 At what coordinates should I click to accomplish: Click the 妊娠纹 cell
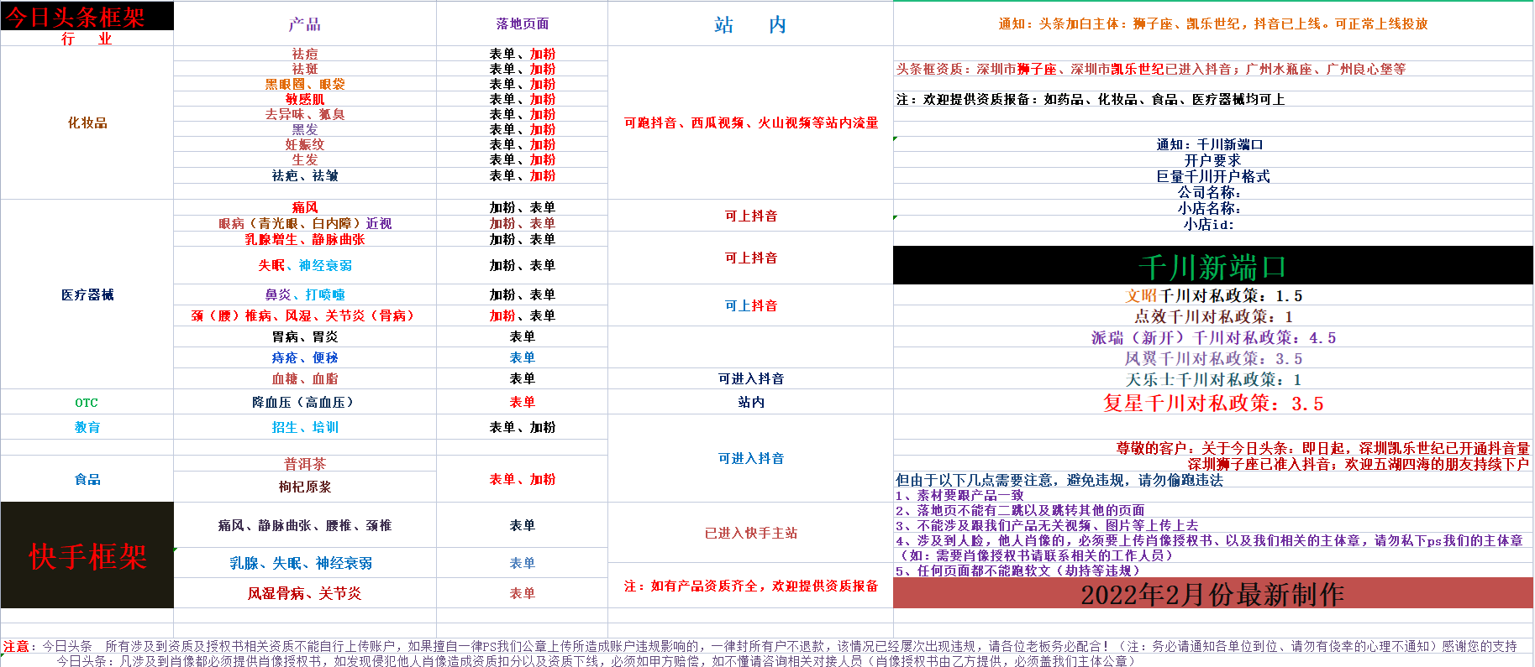[305, 144]
